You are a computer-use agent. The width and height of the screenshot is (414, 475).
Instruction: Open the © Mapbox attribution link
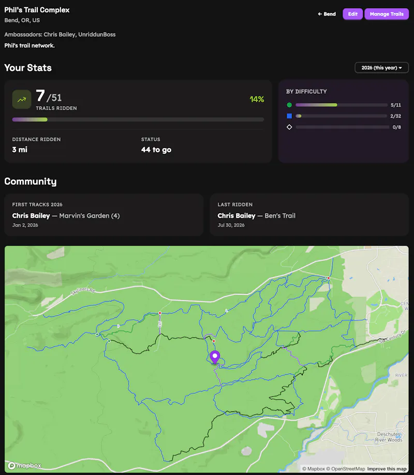314,469
